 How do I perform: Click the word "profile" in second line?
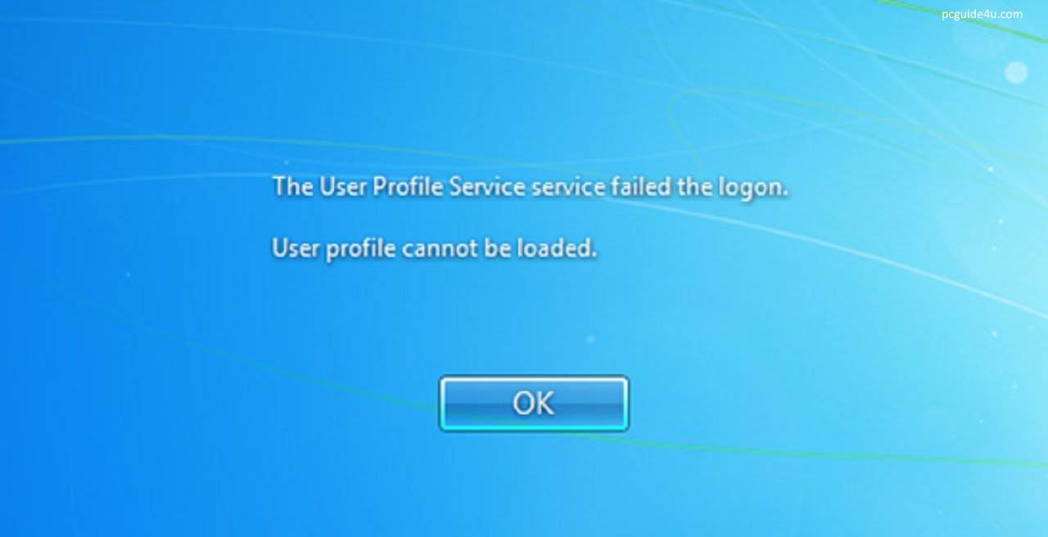click(x=361, y=249)
